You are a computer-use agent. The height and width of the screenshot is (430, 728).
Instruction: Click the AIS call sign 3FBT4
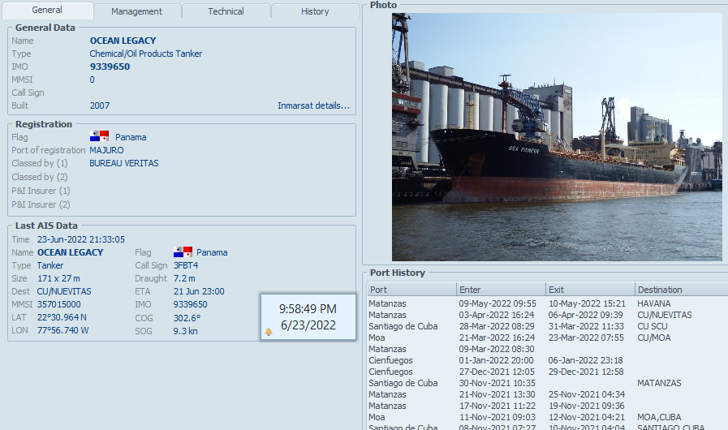186,265
